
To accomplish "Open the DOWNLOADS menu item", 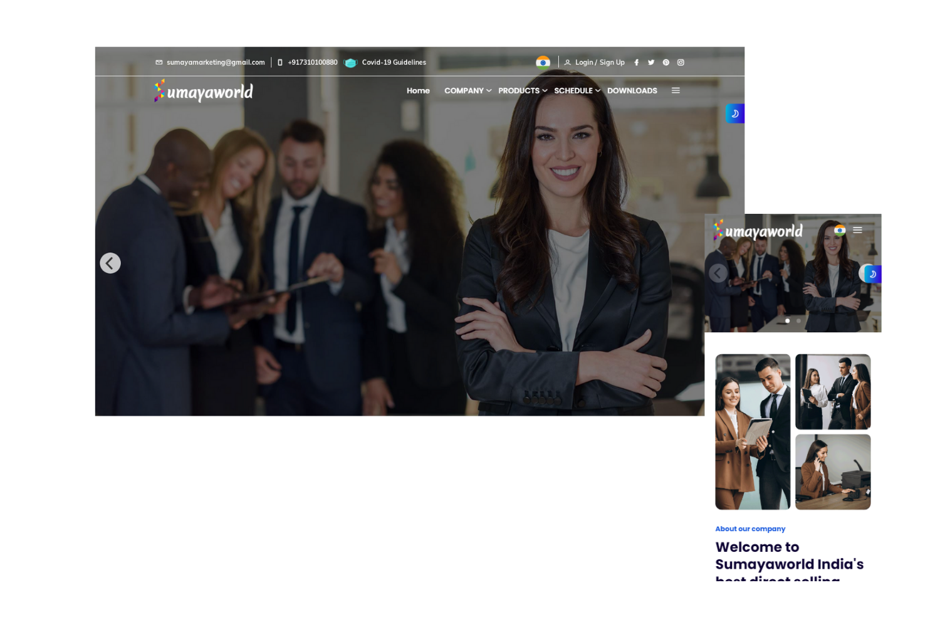I will pos(632,91).
